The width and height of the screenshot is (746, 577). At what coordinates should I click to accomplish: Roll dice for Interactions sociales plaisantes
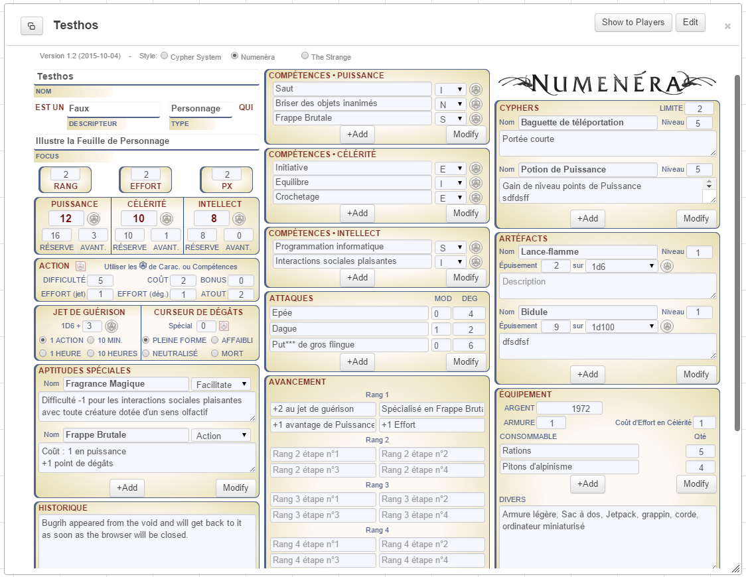(476, 262)
